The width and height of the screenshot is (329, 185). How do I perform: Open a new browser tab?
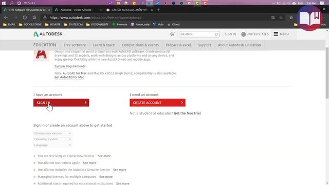tap(158, 10)
